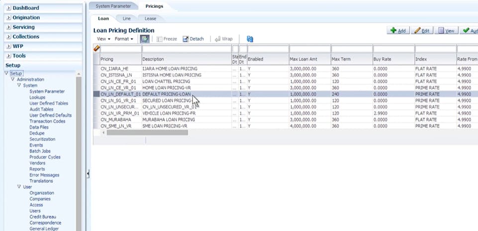Viewport: 478px width, 231px height.
Task: Sort by the Buy Rate column header
Action: [393, 59]
